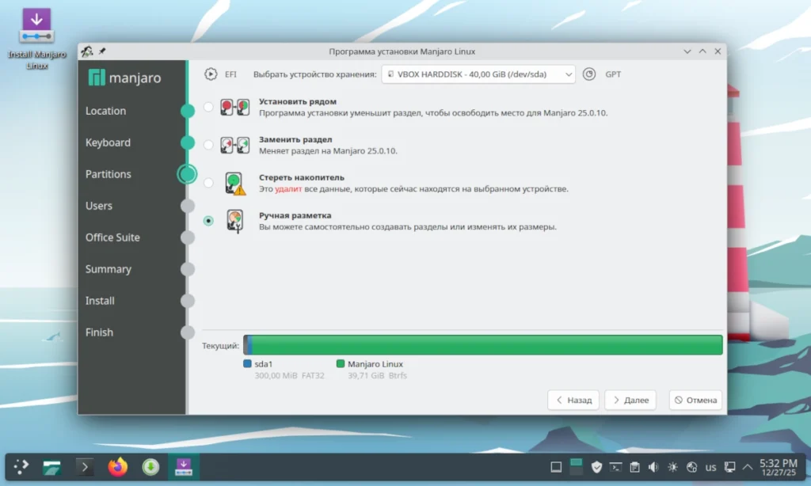Click the blue sda1 color swatch
Image resolution: width=811 pixels, height=486 pixels.
pyautogui.click(x=247, y=363)
